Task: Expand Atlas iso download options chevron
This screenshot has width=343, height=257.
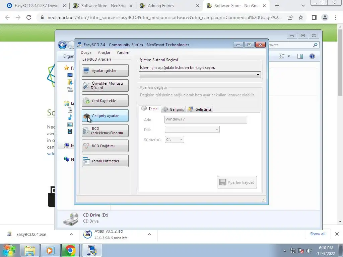Action: point(149,234)
